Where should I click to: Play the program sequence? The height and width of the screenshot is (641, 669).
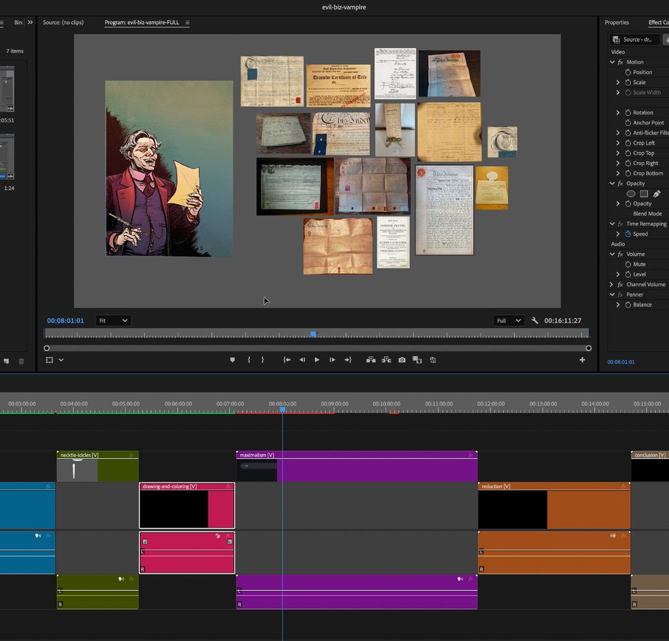(316, 360)
